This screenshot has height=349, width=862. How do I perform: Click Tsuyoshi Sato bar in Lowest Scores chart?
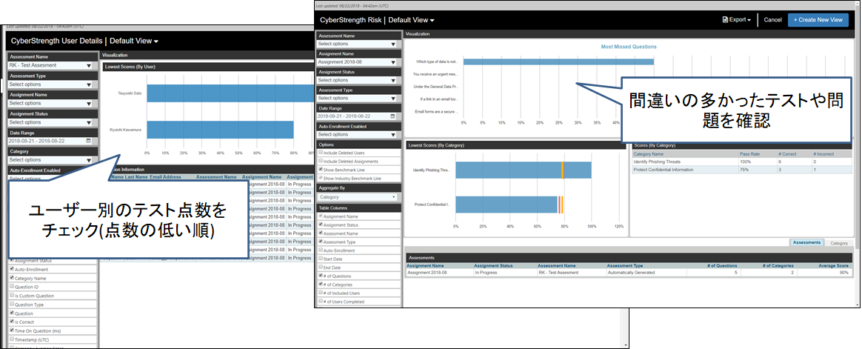tap(231, 93)
